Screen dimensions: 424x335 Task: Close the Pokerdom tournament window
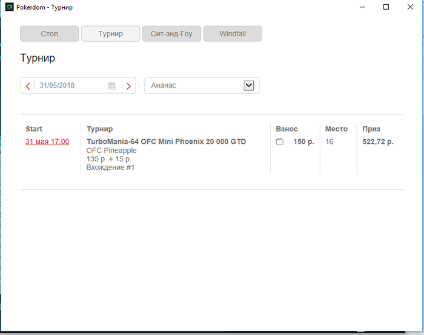(x=410, y=7)
